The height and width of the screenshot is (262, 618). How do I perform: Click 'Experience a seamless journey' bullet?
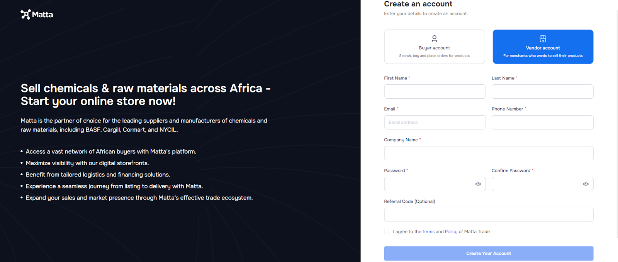[114, 186]
